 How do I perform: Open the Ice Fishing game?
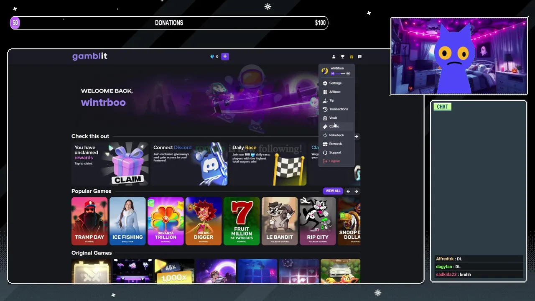(x=127, y=221)
